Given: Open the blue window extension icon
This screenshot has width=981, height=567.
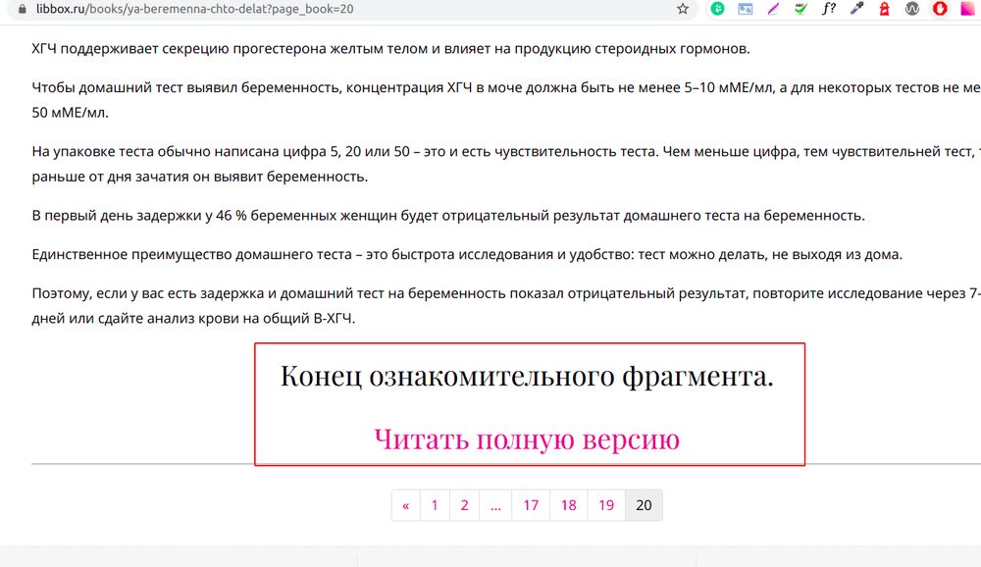Looking at the screenshot, I should pos(746,9).
